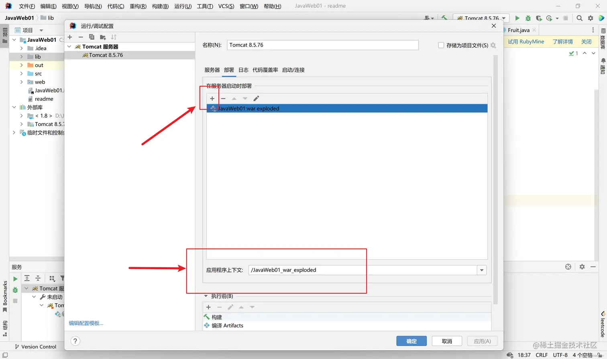
Task: Switch to the Server tab
Action: (x=212, y=70)
